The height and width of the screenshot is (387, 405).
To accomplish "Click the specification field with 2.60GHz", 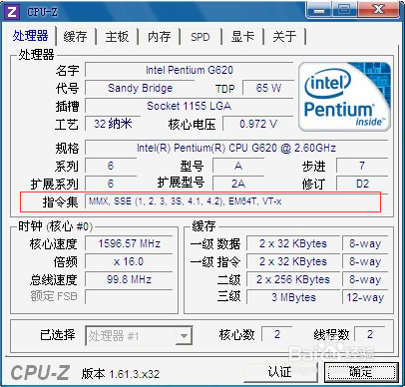I will pyautogui.click(x=236, y=148).
